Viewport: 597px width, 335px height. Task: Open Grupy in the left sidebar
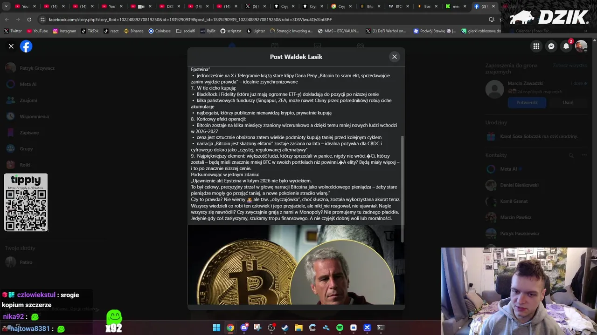pos(20,149)
